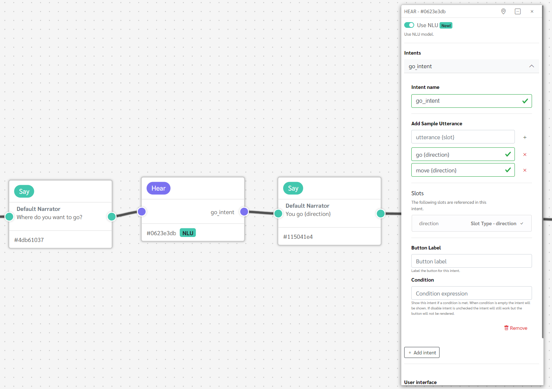Click the text Where do you want to go?

coord(50,217)
